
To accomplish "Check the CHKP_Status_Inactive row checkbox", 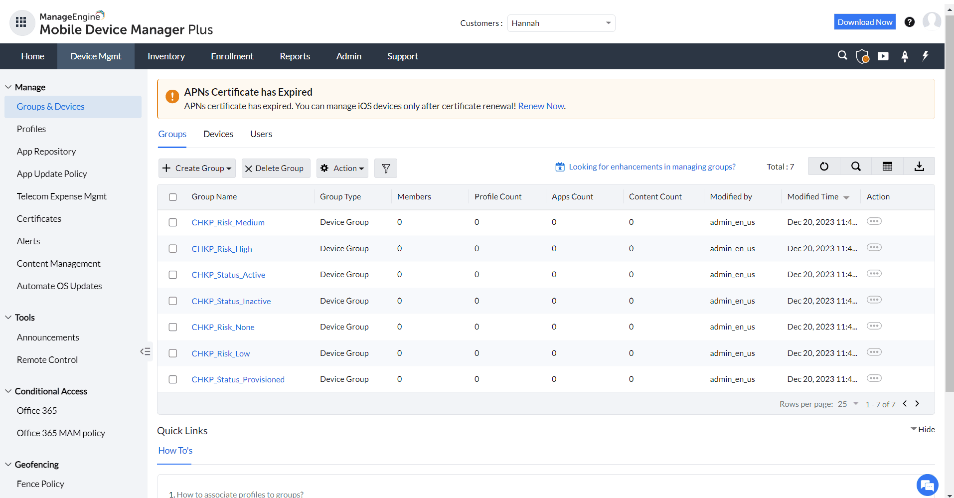I will 173,301.
